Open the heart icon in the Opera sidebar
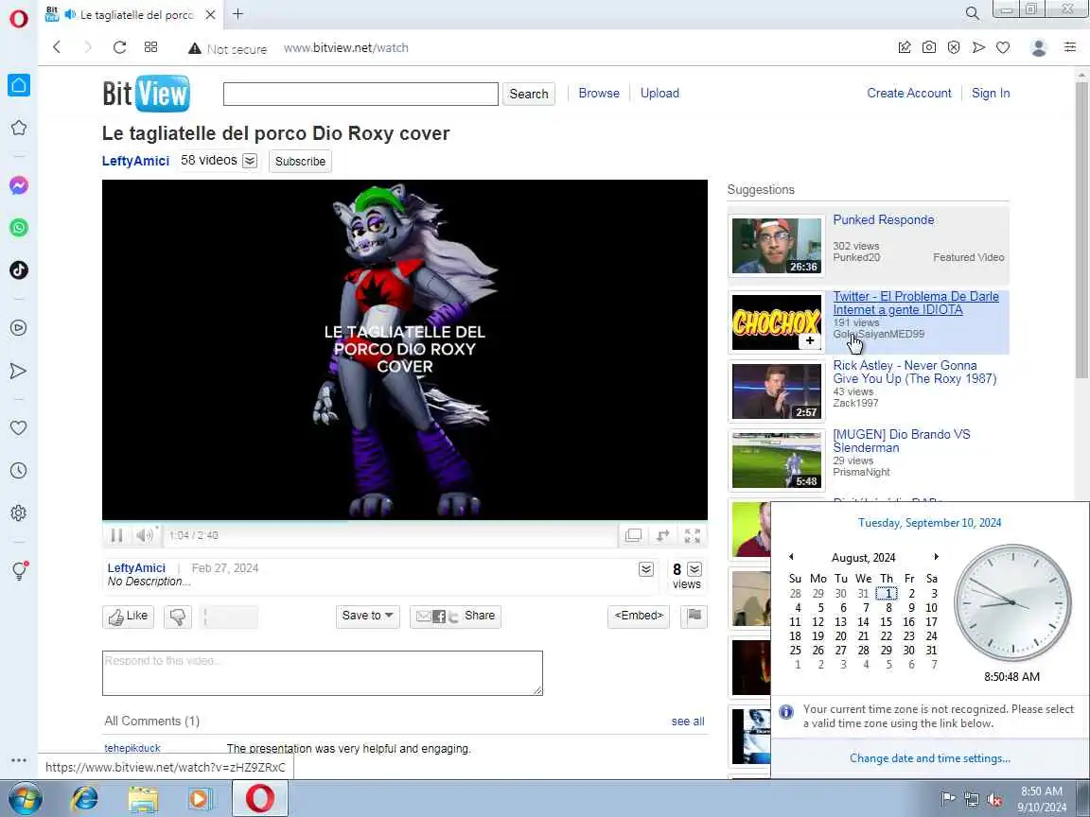Viewport: 1090px width, 817px height. pyautogui.click(x=19, y=428)
